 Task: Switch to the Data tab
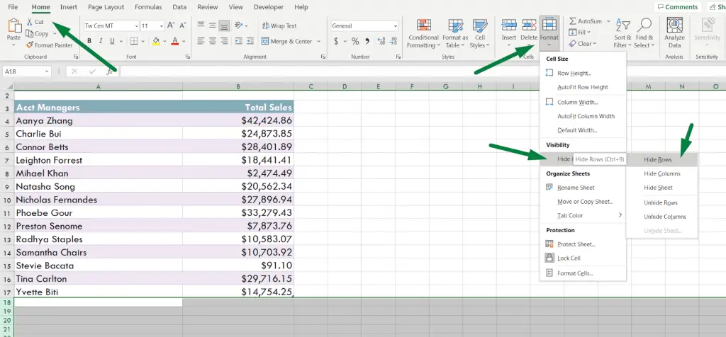point(179,7)
